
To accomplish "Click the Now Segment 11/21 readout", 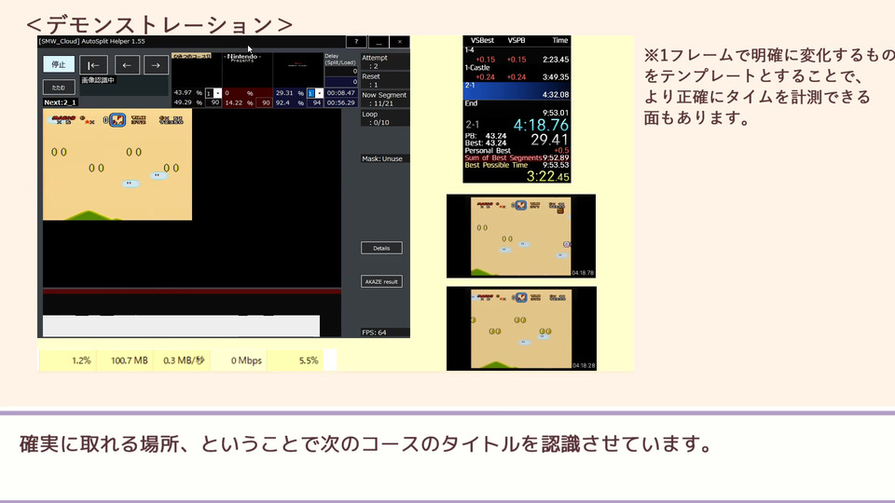I will 385,100.
